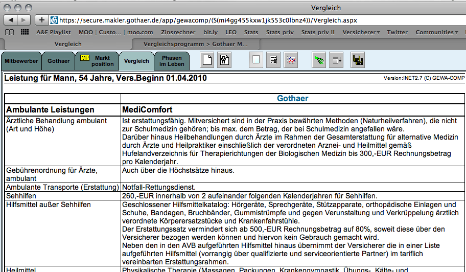Screen dimensions: 466x272
Task: Open the moo.com bookmark
Action: (x=140, y=32)
